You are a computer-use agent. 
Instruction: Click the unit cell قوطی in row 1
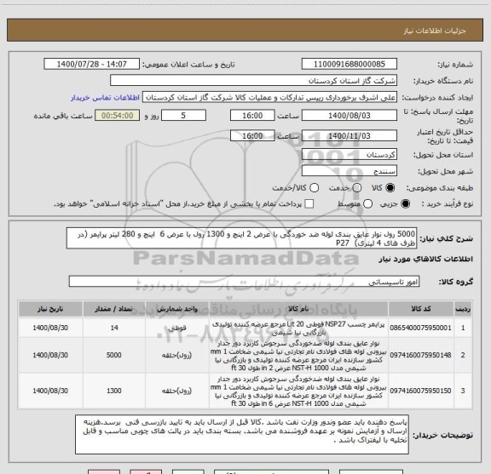pyautogui.click(x=177, y=328)
